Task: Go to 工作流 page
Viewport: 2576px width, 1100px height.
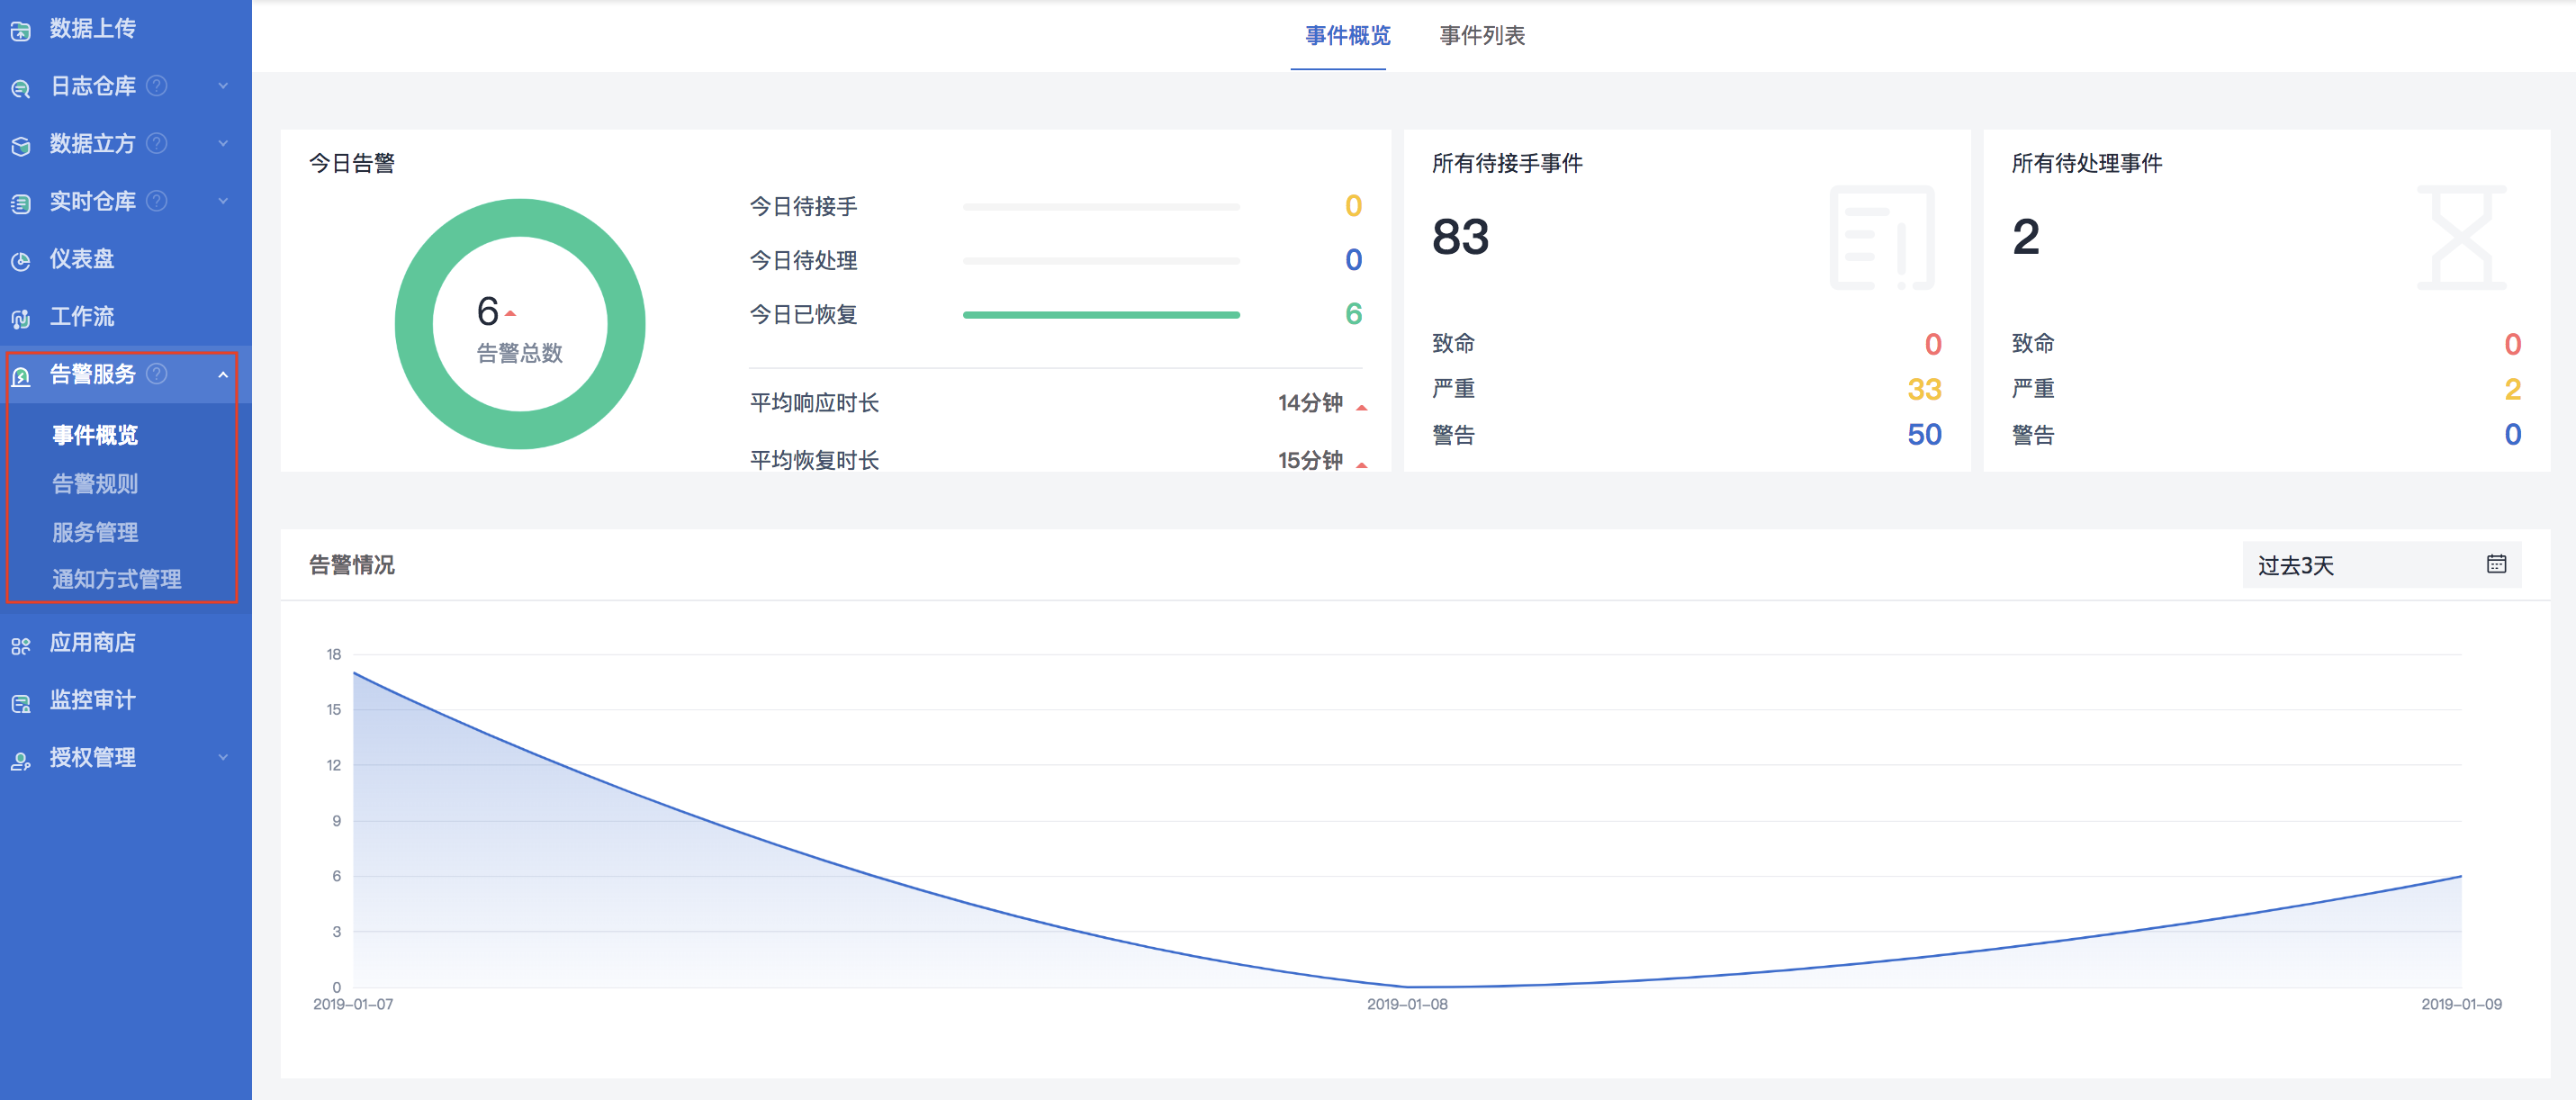Action: click(x=82, y=316)
